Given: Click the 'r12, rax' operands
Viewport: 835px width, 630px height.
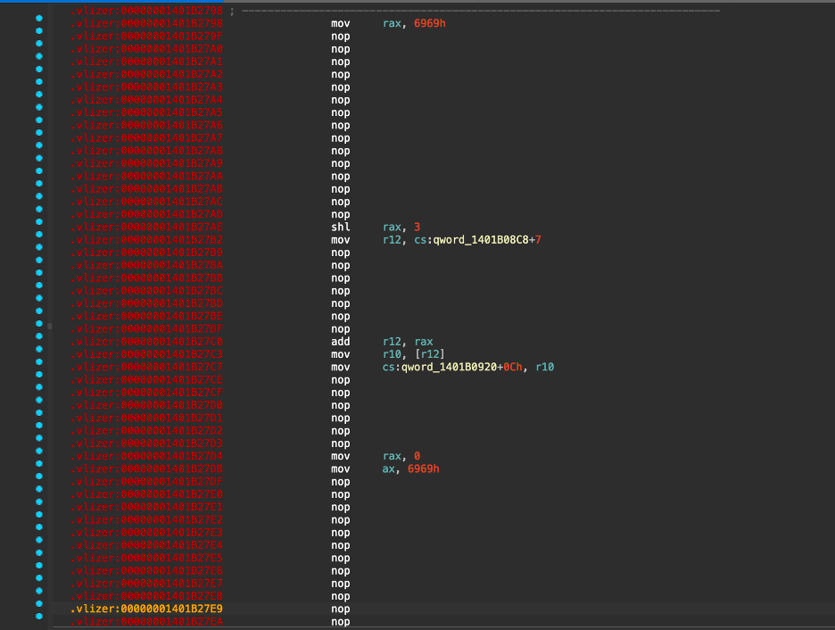Looking at the screenshot, I should (408, 342).
